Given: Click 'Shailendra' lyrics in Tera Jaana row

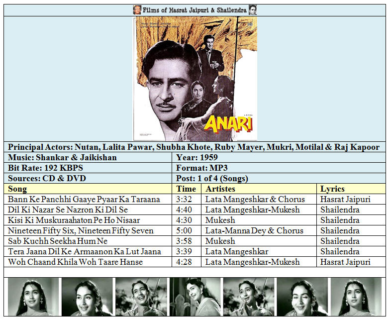Looking at the screenshot, I should point(340,251).
